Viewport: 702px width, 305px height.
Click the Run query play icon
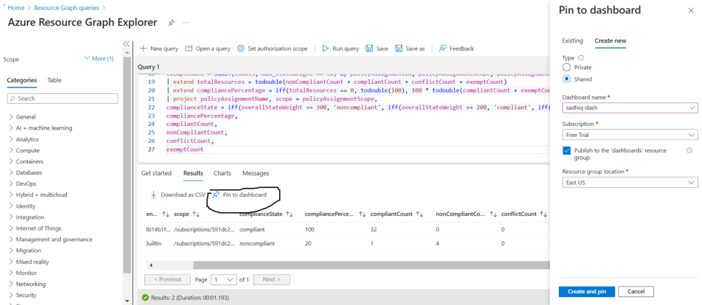(x=325, y=48)
